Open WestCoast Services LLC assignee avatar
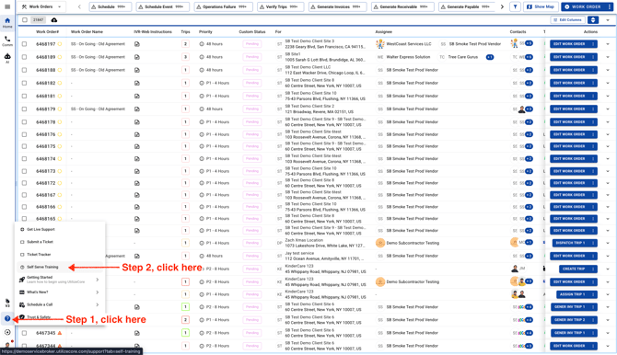 coord(380,44)
